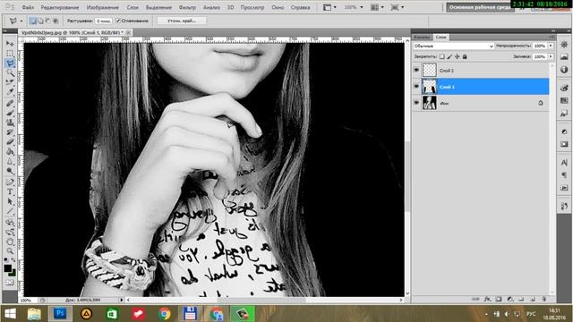The image size is (573, 322).
Task: Toggle the Сглаживание checkbox
Action: coord(118,21)
